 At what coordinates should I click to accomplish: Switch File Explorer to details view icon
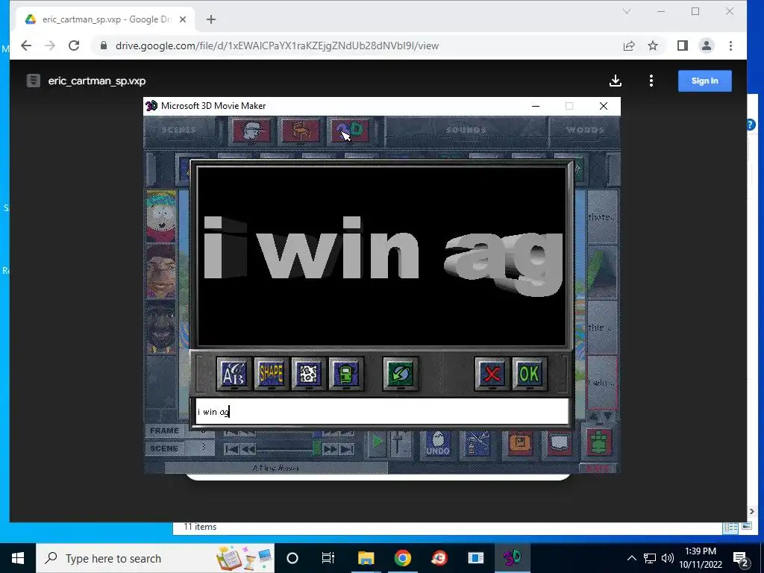pyautogui.click(x=730, y=527)
